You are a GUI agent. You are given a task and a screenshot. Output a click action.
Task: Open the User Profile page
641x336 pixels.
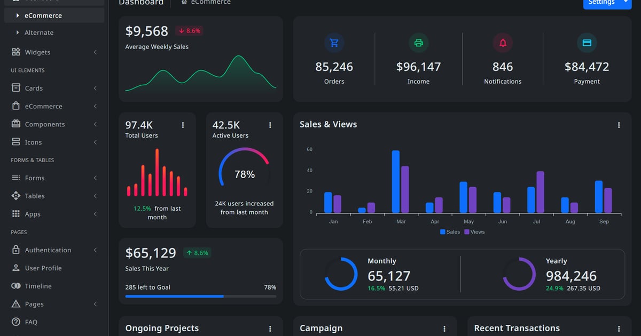(x=54, y=268)
